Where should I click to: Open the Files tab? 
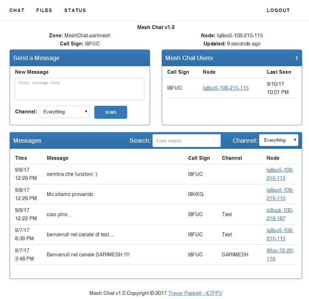[44, 10]
